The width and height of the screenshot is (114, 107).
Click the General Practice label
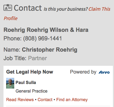pyautogui.click(x=31, y=91)
